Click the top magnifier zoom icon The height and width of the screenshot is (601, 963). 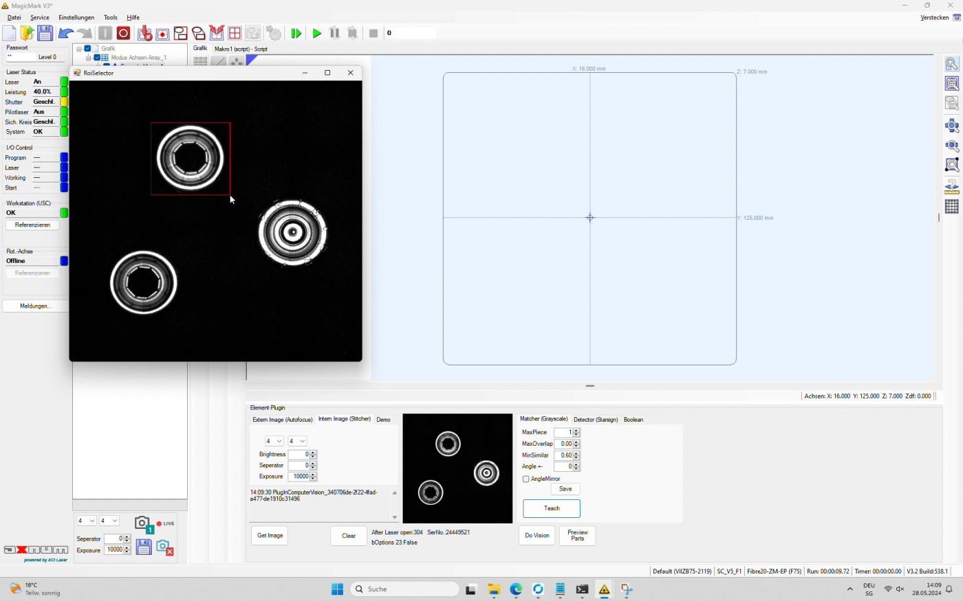[952, 64]
